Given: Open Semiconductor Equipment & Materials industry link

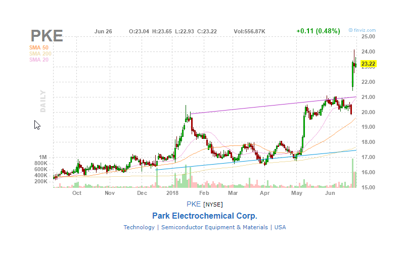Looking at the screenshot, I should point(214,227).
